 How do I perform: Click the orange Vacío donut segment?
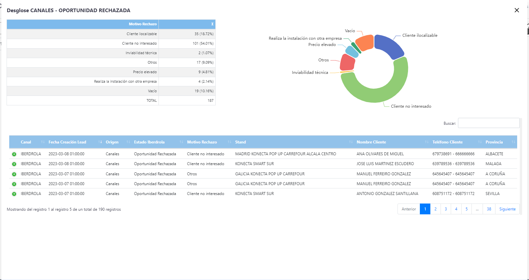click(x=366, y=43)
